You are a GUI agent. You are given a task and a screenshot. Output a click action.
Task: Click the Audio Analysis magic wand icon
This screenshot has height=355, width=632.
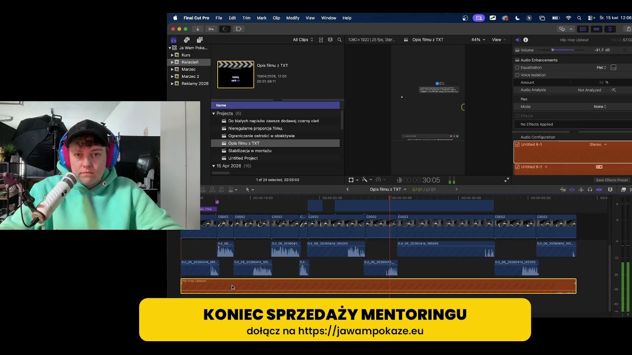[614, 90]
